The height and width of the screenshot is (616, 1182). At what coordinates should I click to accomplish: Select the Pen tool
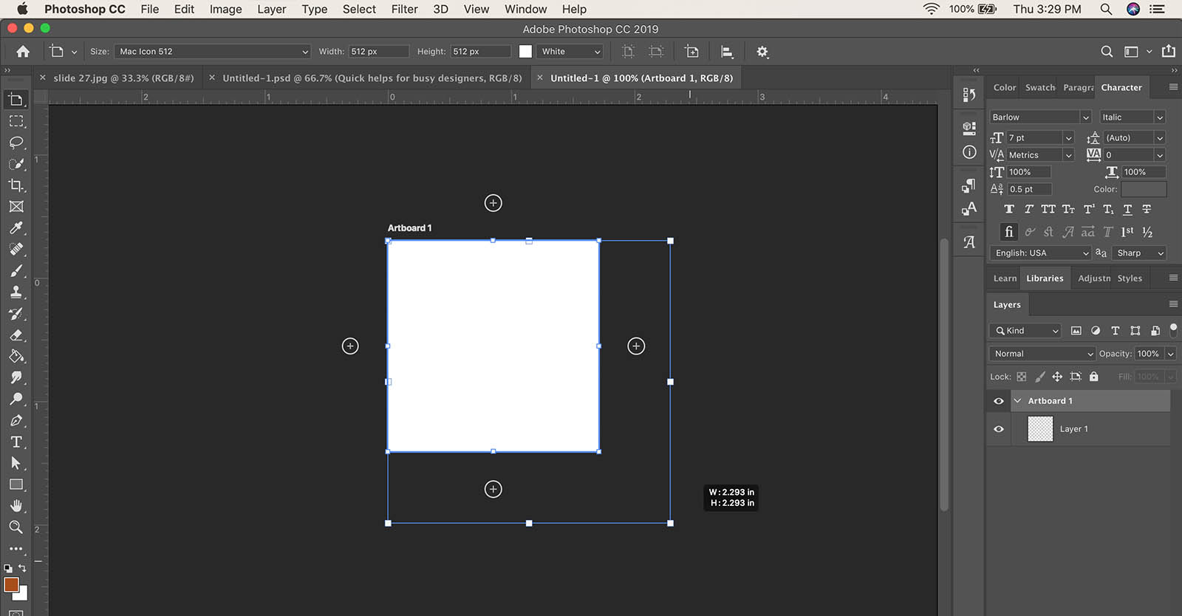tap(16, 420)
